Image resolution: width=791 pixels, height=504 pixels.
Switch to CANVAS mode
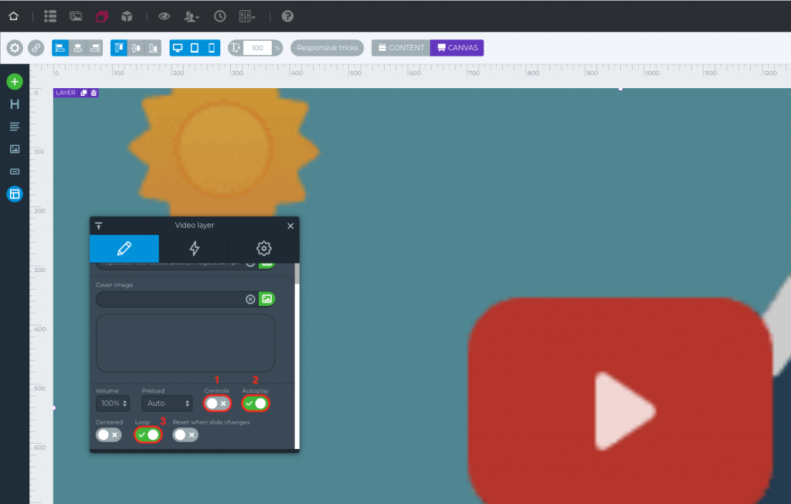457,48
